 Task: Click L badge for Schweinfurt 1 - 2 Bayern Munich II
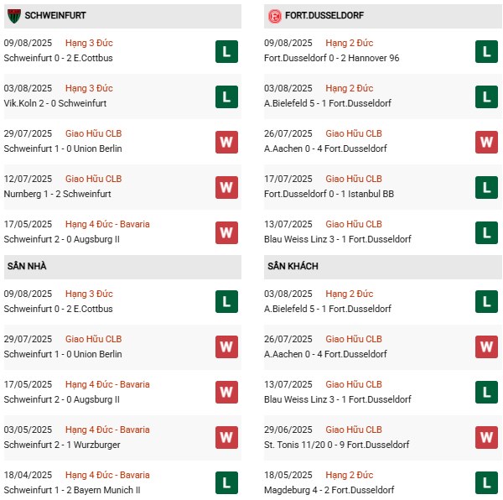(x=226, y=482)
